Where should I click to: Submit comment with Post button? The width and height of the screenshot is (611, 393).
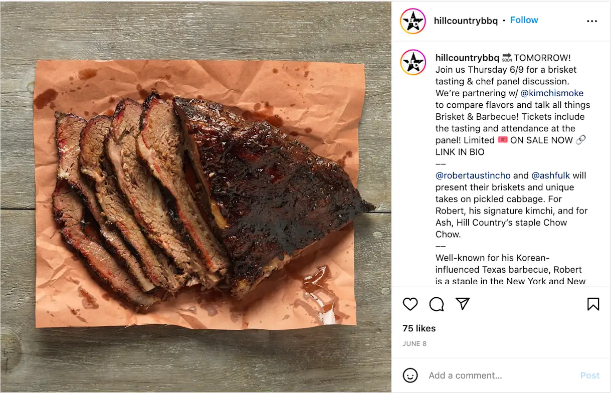pyautogui.click(x=589, y=375)
